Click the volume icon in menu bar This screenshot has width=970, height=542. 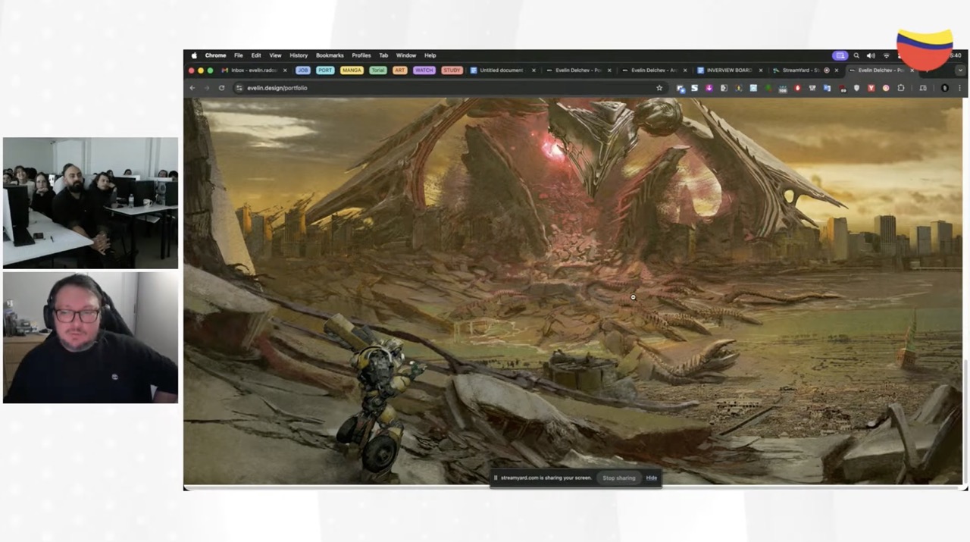(x=871, y=55)
